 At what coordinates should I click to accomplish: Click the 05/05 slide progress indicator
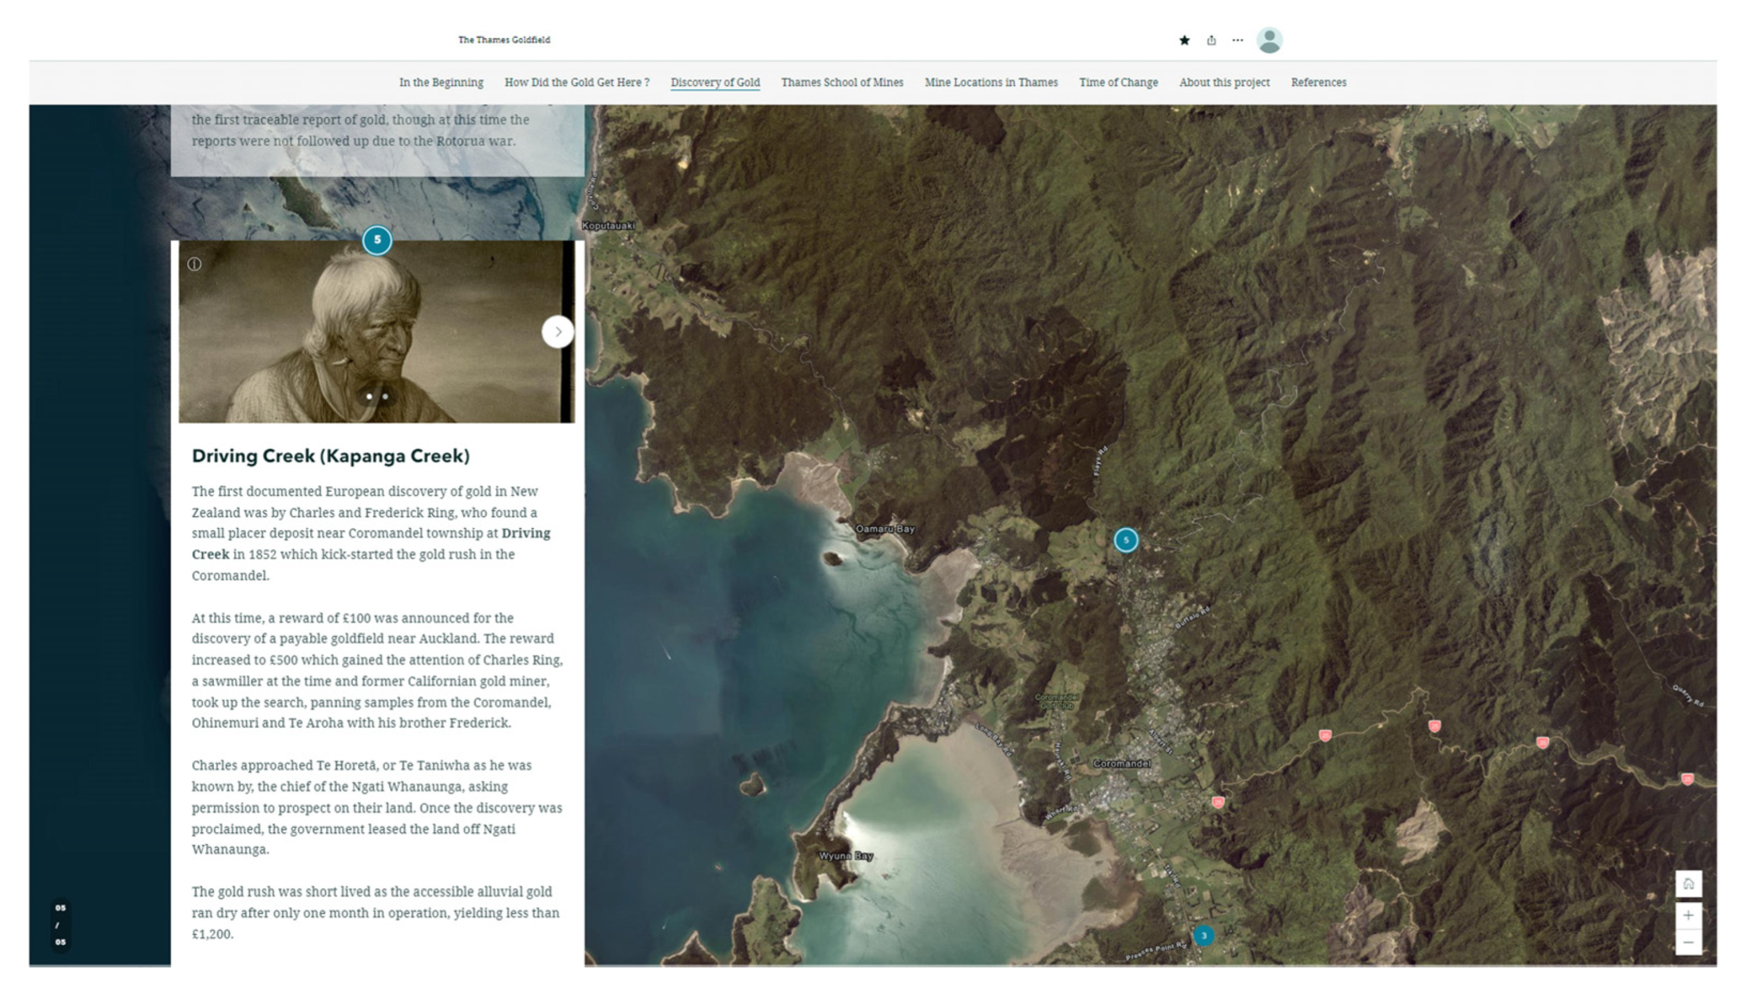(61, 925)
